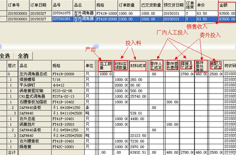Select the 左内调角器总成 row

coord(118,74)
